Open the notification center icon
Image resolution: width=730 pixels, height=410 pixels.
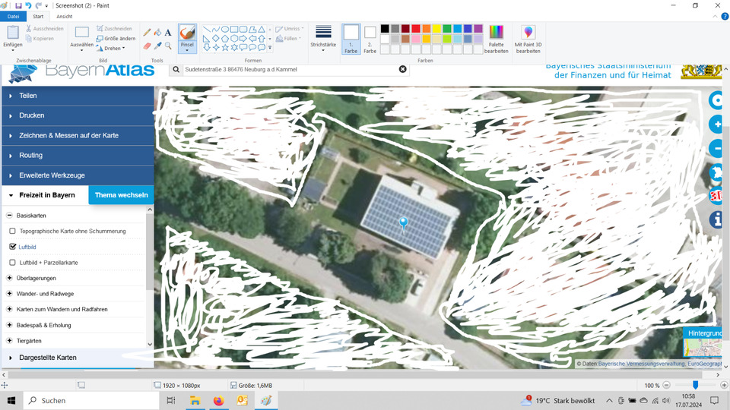pyautogui.click(x=715, y=400)
